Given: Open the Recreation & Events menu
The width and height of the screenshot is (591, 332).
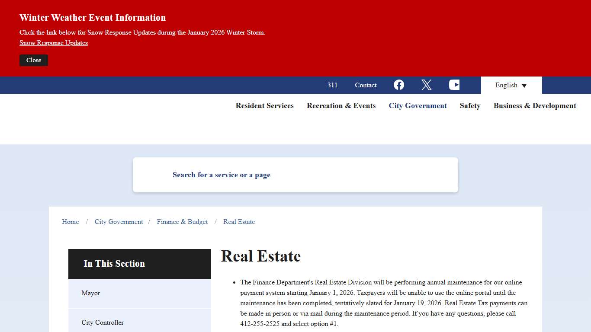Looking at the screenshot, I should 341,105.
